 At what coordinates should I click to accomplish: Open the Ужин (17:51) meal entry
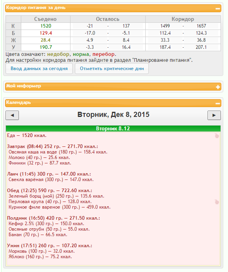tap(50, 246)
